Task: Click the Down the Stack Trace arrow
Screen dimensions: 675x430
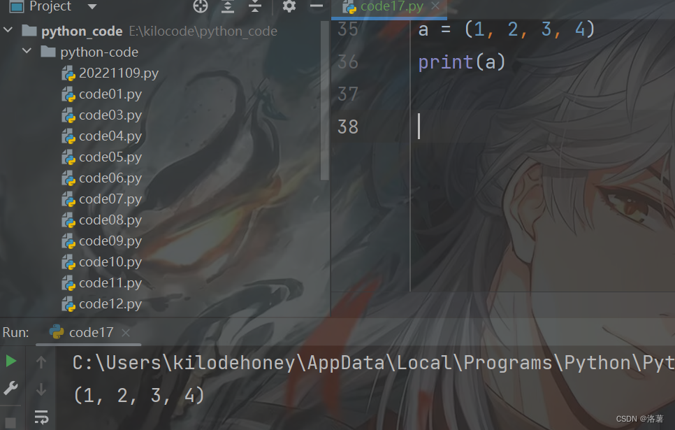Action: click(x=41, y=389)
